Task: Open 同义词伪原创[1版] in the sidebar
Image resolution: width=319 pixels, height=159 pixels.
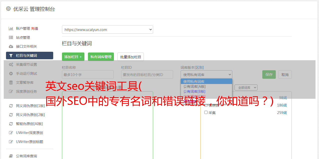Action: 30,106
